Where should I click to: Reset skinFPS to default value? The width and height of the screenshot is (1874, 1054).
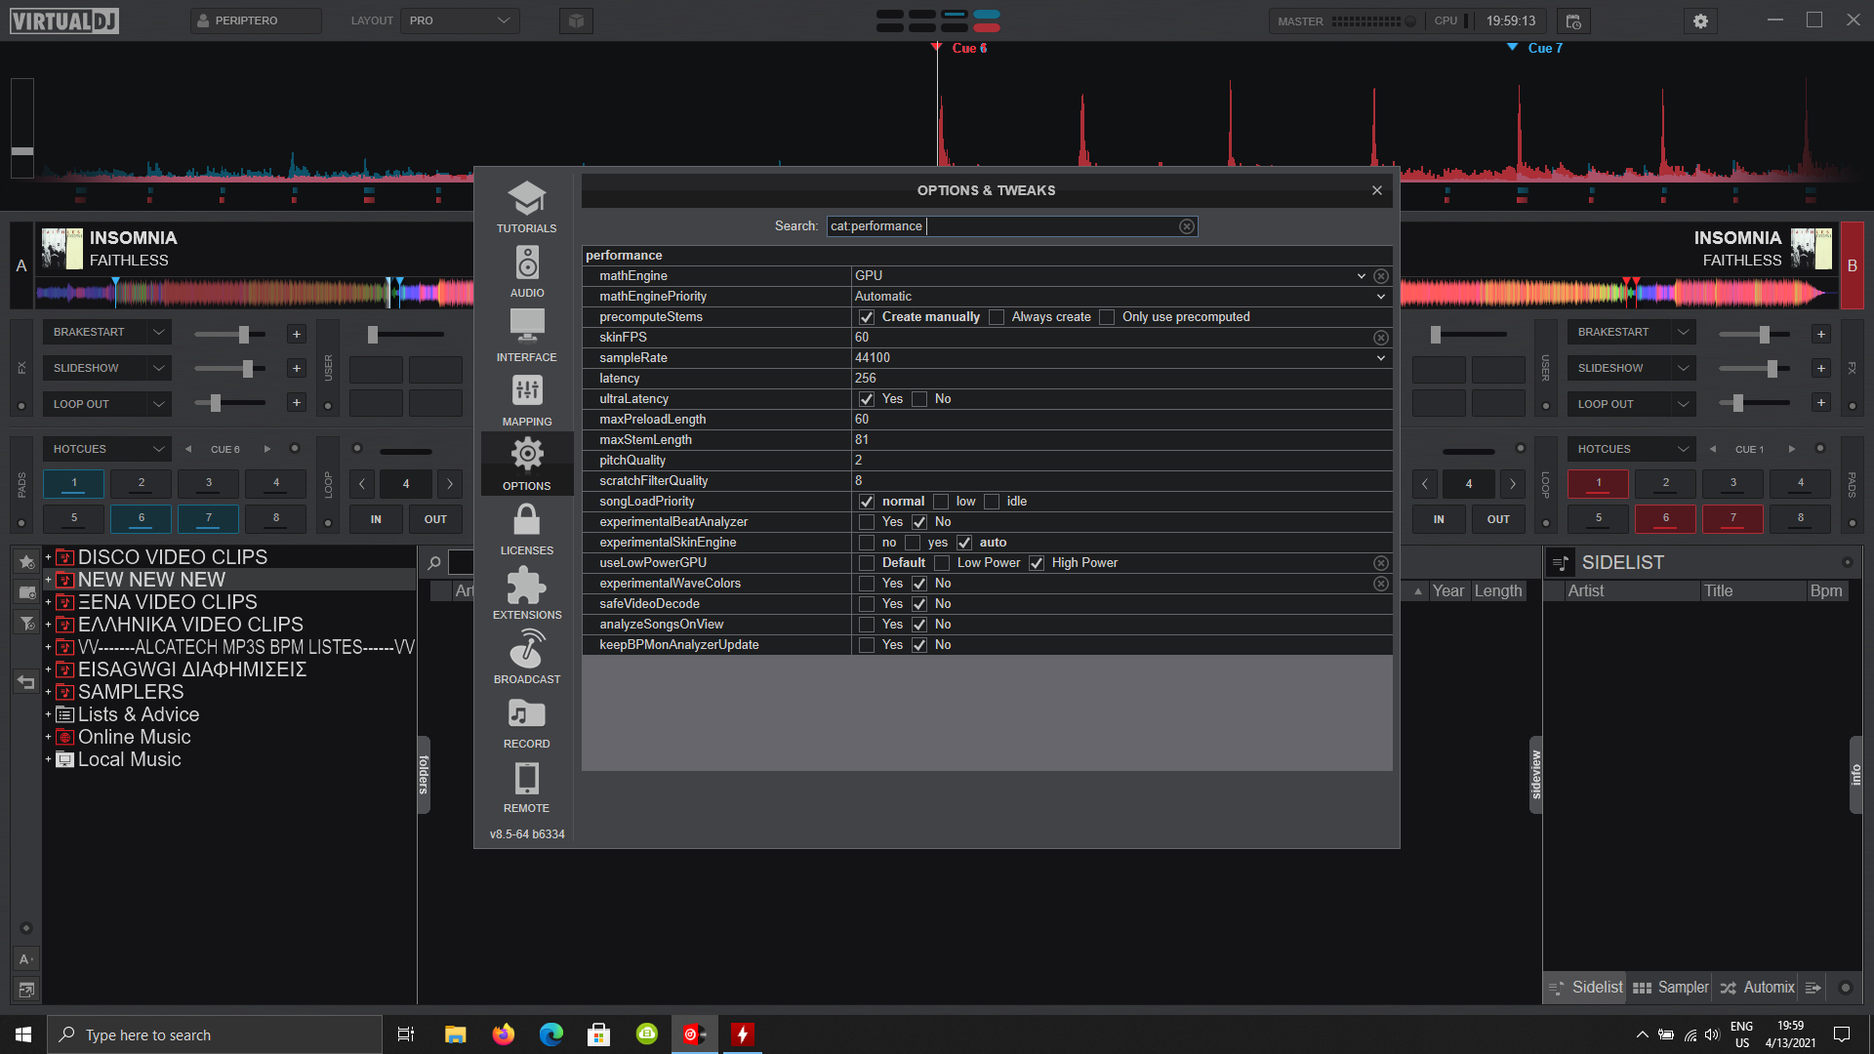click(1381, 338)
